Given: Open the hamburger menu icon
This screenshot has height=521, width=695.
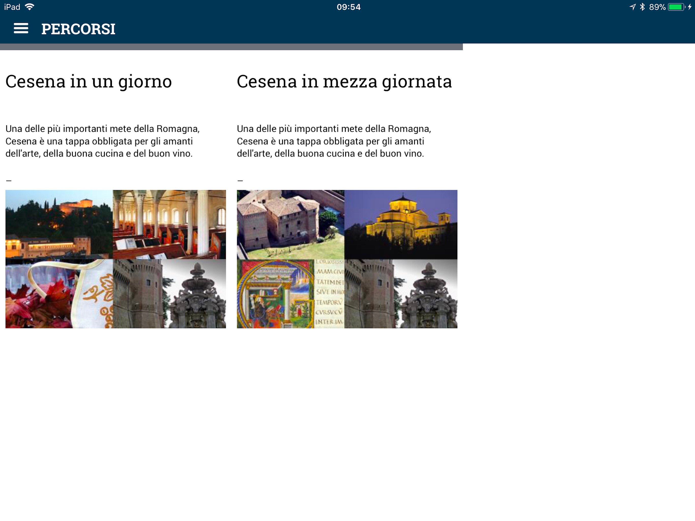Looking at the screenshot, I should tap(21, 28).
